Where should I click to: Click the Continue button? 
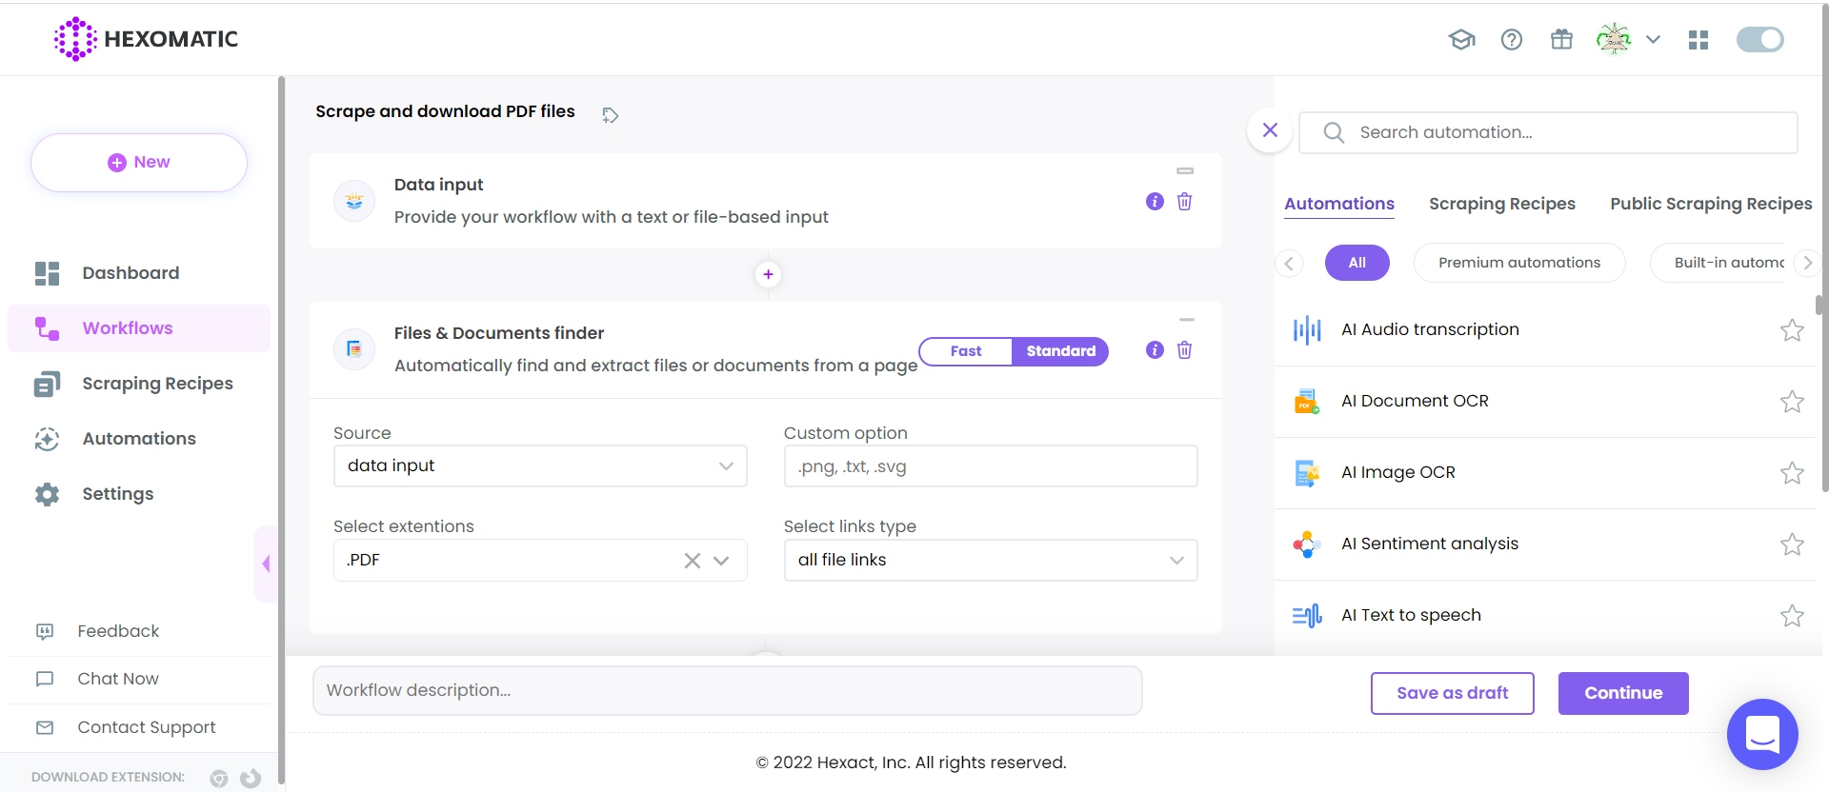(1622, 693)
